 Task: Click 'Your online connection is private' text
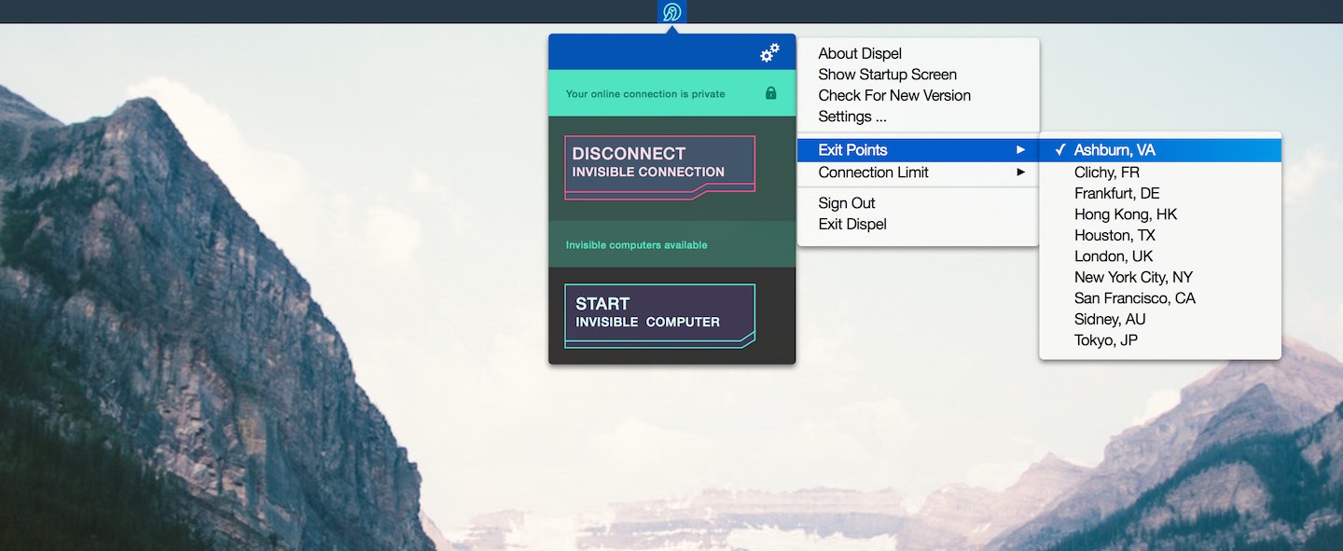(x=645, y=94)
